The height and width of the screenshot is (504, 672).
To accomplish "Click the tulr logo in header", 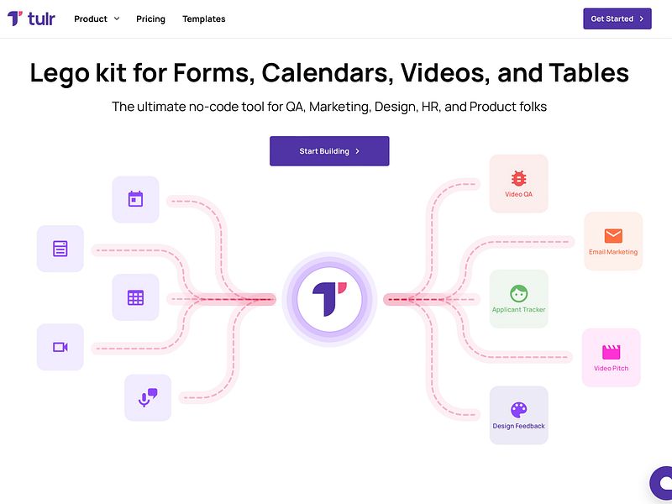I will tap(31, 18).
